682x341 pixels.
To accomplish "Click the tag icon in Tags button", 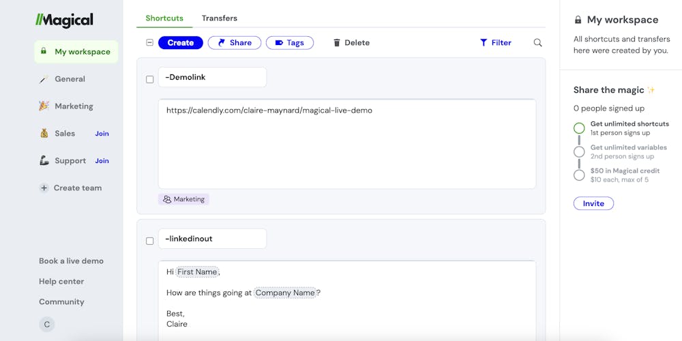I will pos(279,42).
